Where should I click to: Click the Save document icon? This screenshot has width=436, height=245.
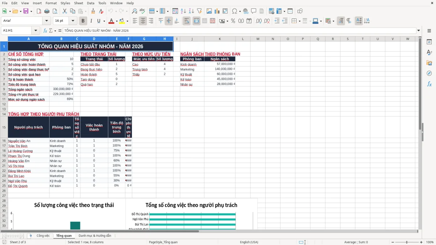(25, 11)
